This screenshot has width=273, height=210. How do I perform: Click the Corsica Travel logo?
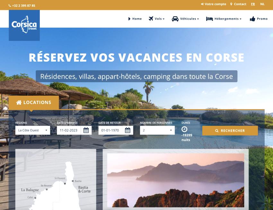click(24, 25)
